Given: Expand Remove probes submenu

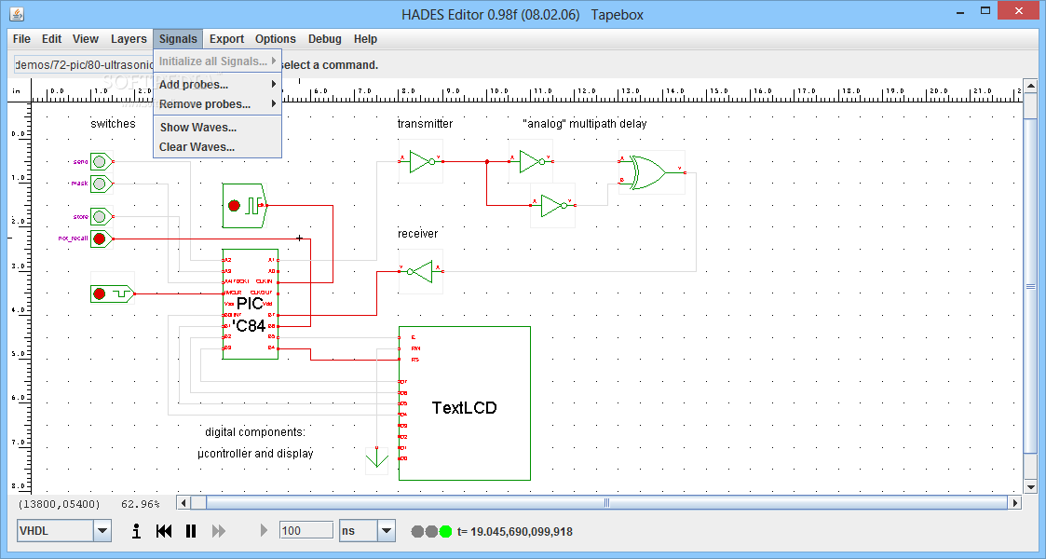Looking at the screenshot, I should pyautogui.click(x=217, y=104).
